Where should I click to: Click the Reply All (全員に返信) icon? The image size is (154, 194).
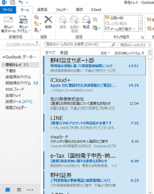(74, 20)
